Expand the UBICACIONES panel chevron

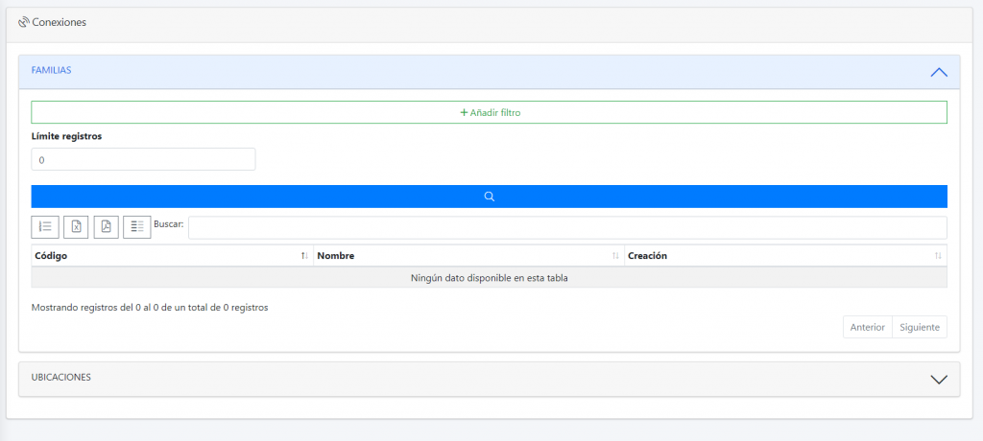[939, 379]
